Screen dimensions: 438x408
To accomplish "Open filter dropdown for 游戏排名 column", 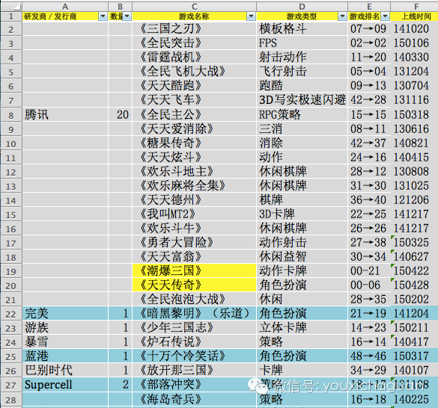I will coord(385,16).
